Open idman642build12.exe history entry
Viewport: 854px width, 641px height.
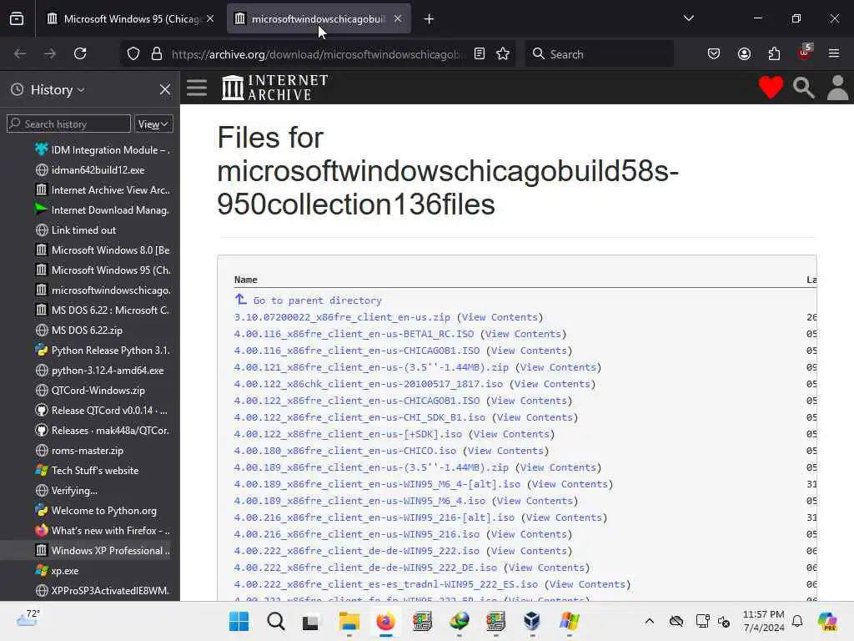point(90,170)
